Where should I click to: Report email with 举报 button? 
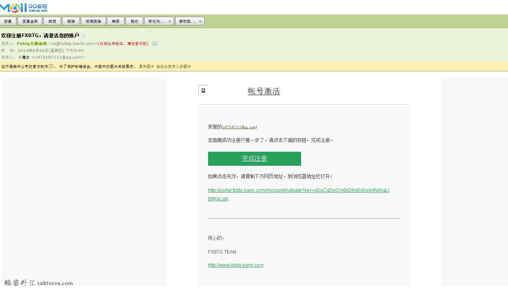click(x=116, y=21)
